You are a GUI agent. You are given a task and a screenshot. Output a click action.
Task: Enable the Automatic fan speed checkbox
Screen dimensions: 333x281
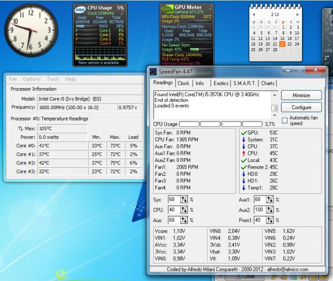pyautogui.click(x=285, y=120)
